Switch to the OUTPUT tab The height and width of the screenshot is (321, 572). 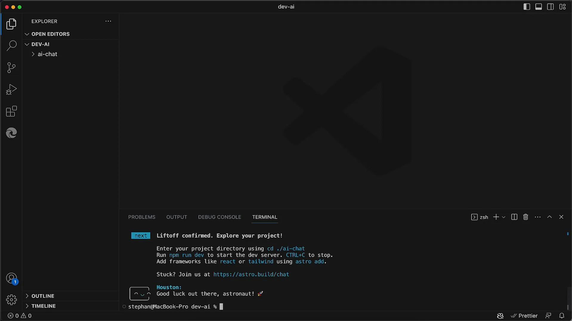pos(177,217)
